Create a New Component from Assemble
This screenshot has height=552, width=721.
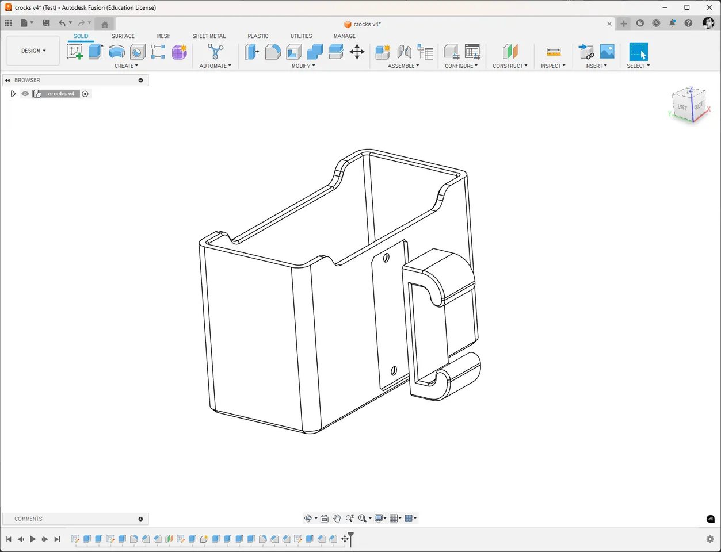tap(383, 52)
